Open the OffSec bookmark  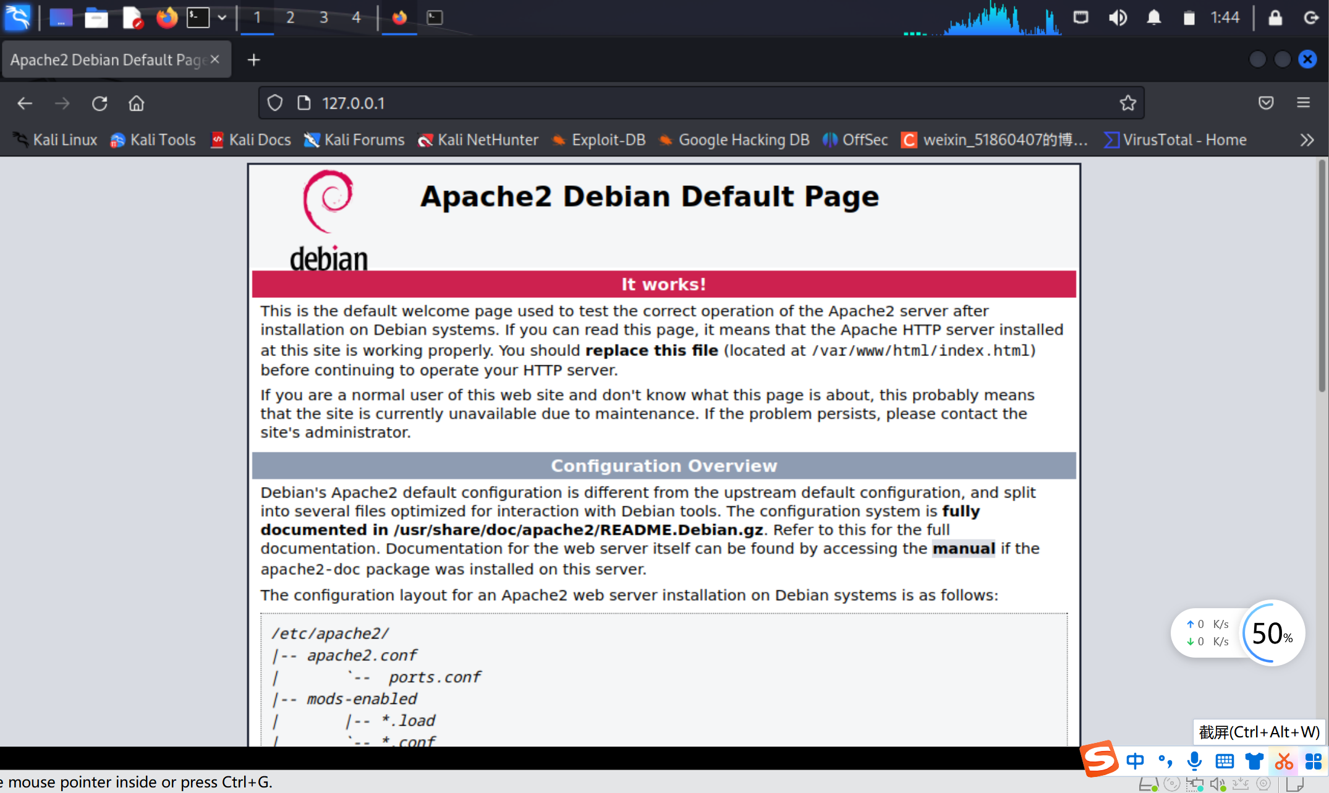pyautogui.click(x=855, y=140)
